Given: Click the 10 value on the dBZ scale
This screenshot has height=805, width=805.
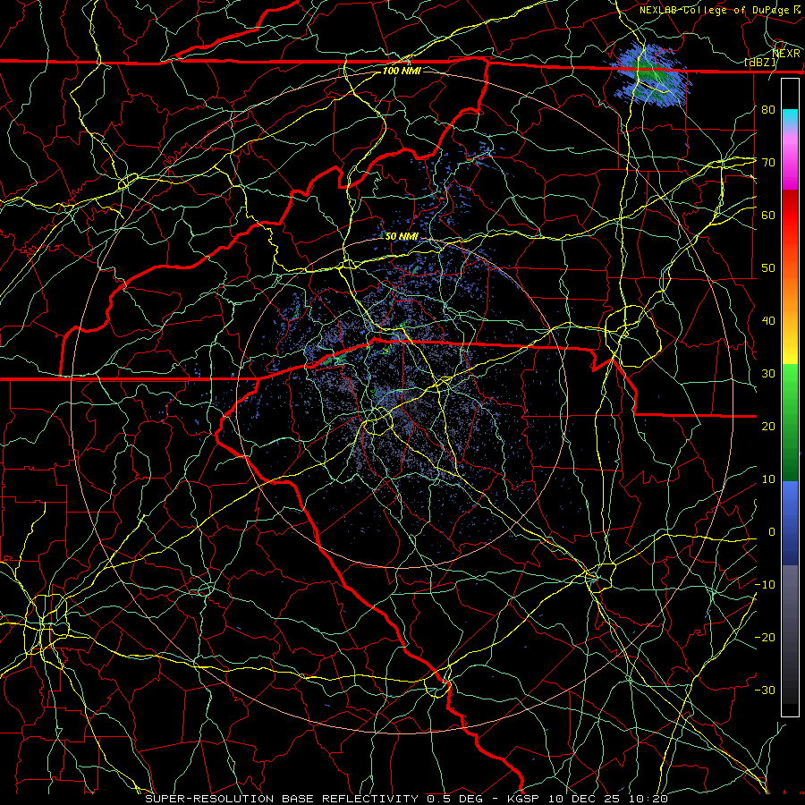Looking at the screenshot, I should coord(768,479).
